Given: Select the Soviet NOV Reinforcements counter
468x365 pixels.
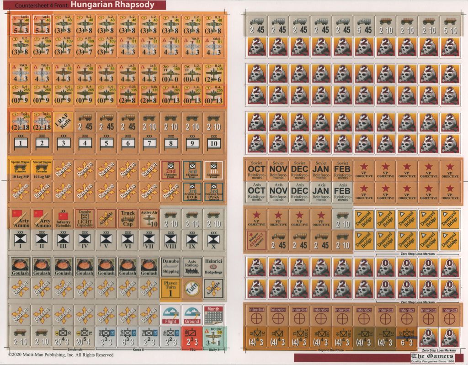Looking at the screenshot, I should 278,170.
